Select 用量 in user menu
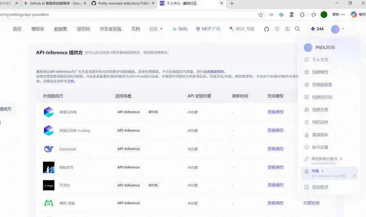 point(329,173)
